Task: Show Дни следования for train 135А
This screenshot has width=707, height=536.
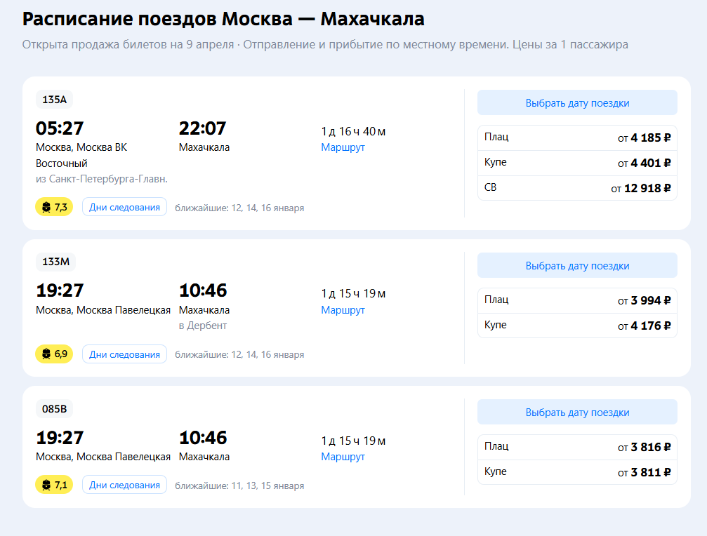Action: [x=124, y=207]
